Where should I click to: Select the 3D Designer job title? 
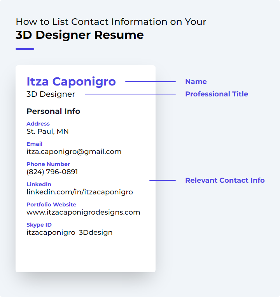[x=51, y=94]
